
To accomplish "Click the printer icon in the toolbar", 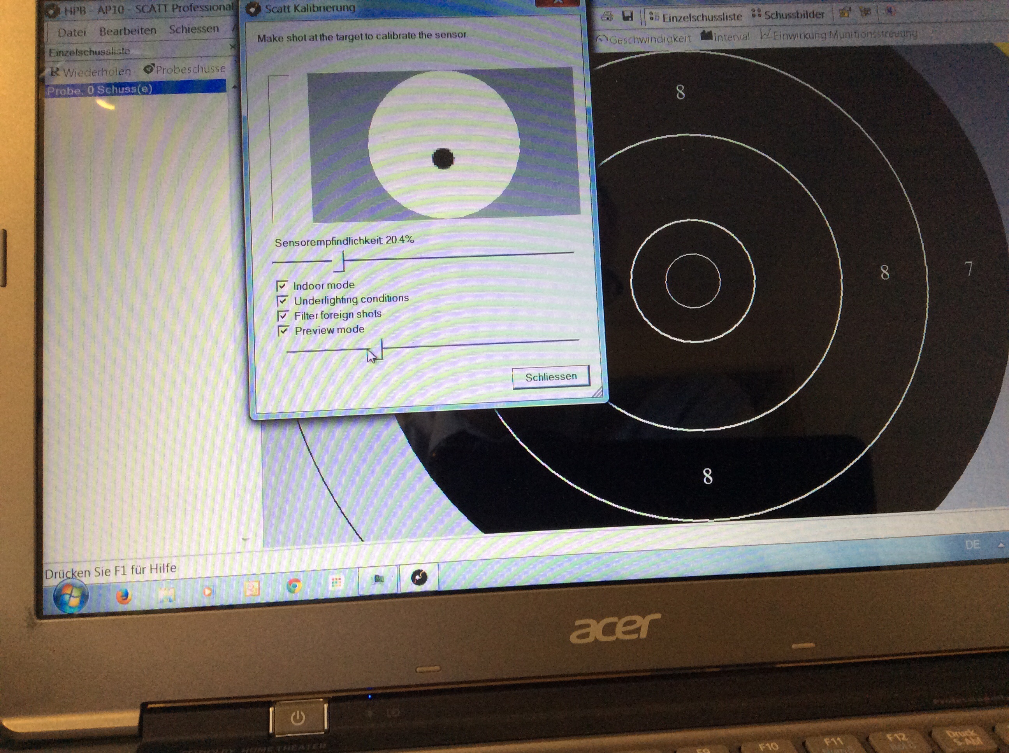I will tap(607, 17).
